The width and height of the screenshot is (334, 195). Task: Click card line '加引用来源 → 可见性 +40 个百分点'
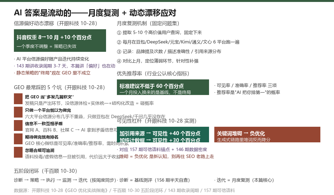click(x=160, y=133)
